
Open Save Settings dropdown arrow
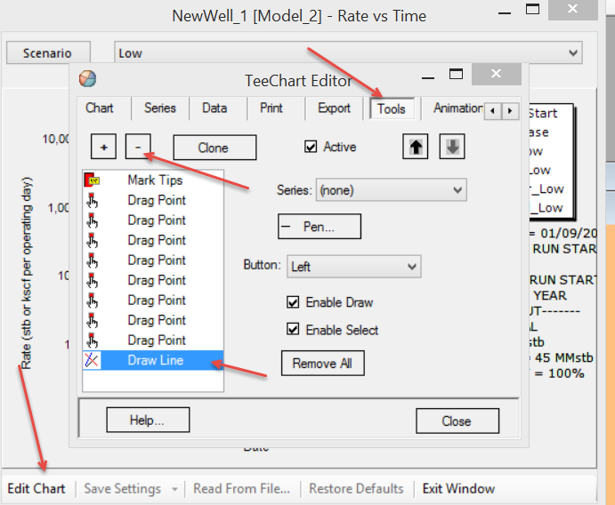(x=174, y=489)
